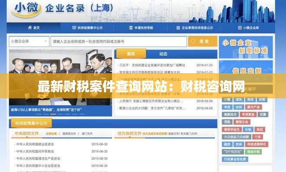Click the "3个15万元" keyword tag

click(233, 152)
